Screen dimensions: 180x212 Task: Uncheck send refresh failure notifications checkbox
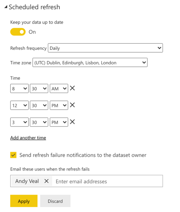click(13, 155)
